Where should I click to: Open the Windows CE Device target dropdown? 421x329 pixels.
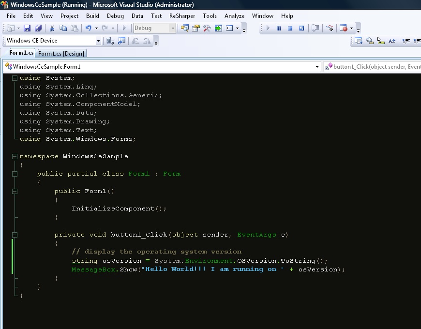[98, 41]
